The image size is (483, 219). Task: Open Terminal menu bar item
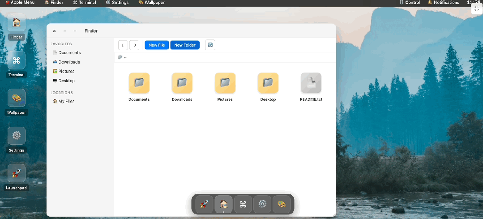pyautogui.click(x=85, y=3)
